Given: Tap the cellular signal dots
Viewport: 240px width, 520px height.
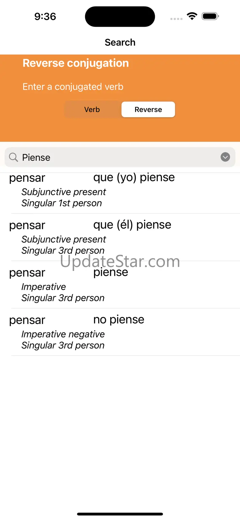Looking at the screenshot, I should (x=176, y=19).
